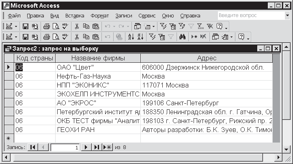Open the New Object dropdown arrow on the second toolbar
The image size is (293, 164).
231,37
